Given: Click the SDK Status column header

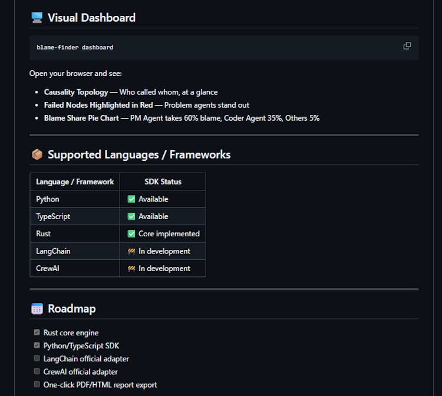Looking at the screenshot, I should tap(163, 181).
